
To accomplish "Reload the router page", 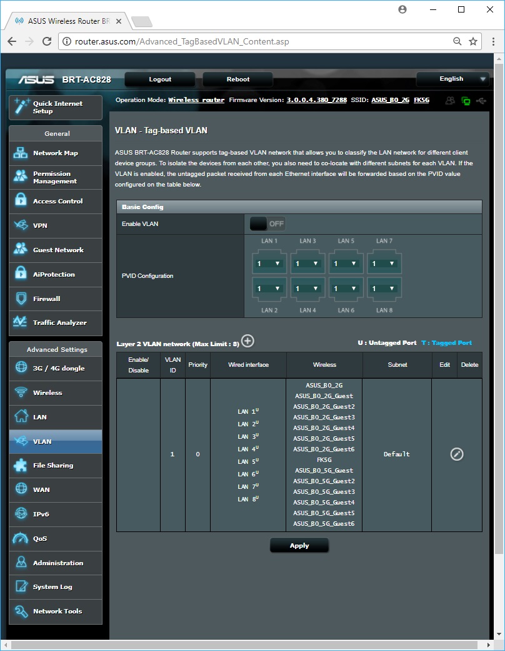I will pyautogui.click(x=47, y=42).
